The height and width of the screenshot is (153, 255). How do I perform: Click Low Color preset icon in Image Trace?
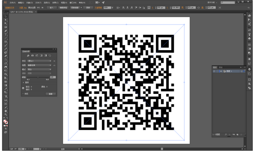click(x=37, y=56)
